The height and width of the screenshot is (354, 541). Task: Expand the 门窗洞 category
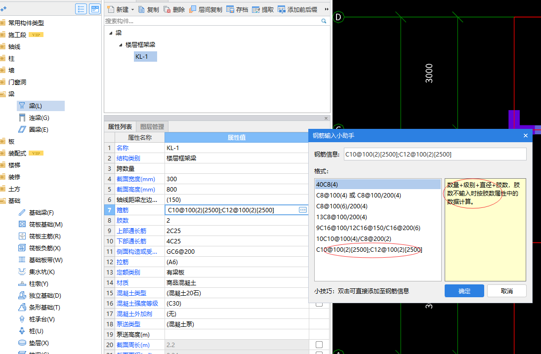pos(3,82)
